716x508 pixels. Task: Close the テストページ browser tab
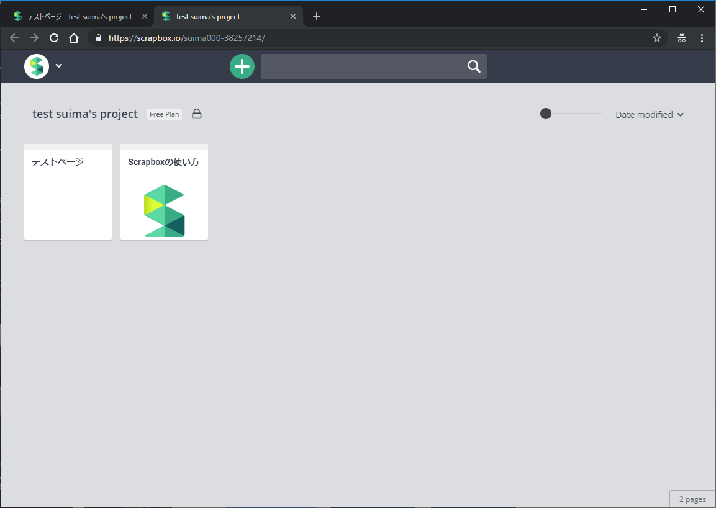[145, 16]
